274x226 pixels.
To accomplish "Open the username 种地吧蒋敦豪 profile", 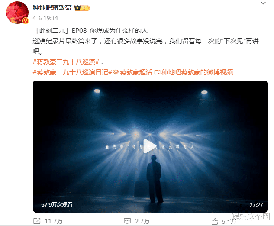I will point(52,8).
